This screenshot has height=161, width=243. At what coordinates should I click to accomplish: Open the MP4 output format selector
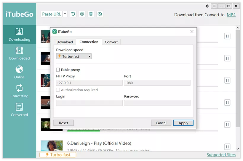231,15
